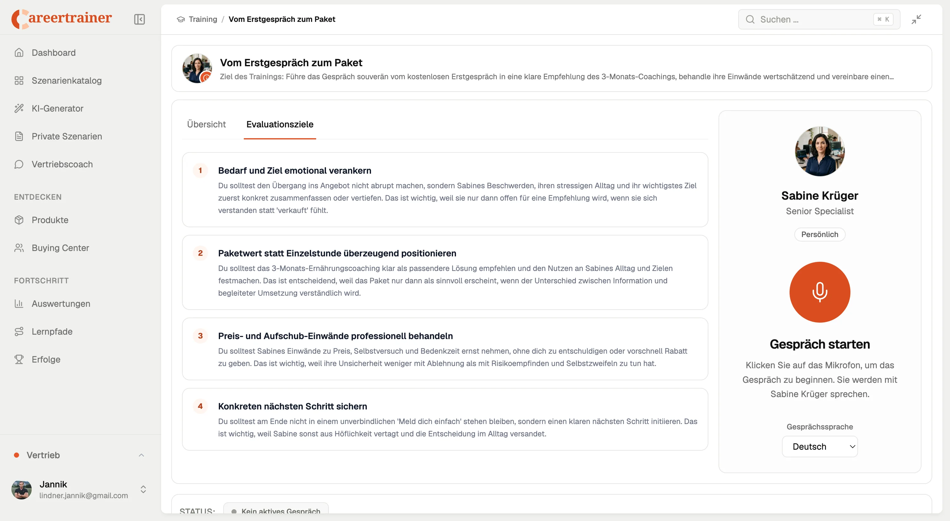
Task: Click the Vertriebscoach chat bubble icon
Action: click(19, 164)
